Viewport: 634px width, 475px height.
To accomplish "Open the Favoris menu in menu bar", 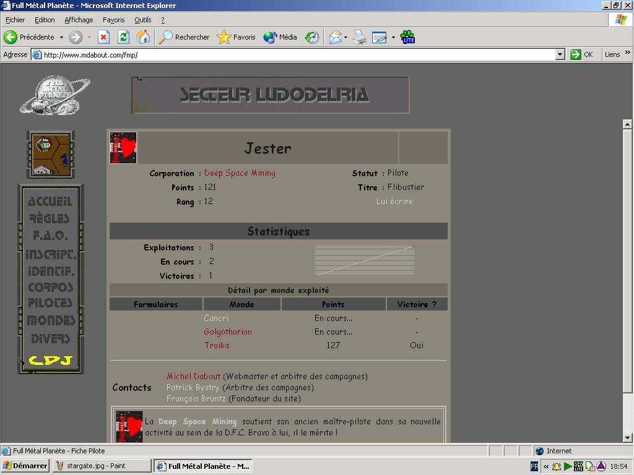I will (x=114, y=20).
